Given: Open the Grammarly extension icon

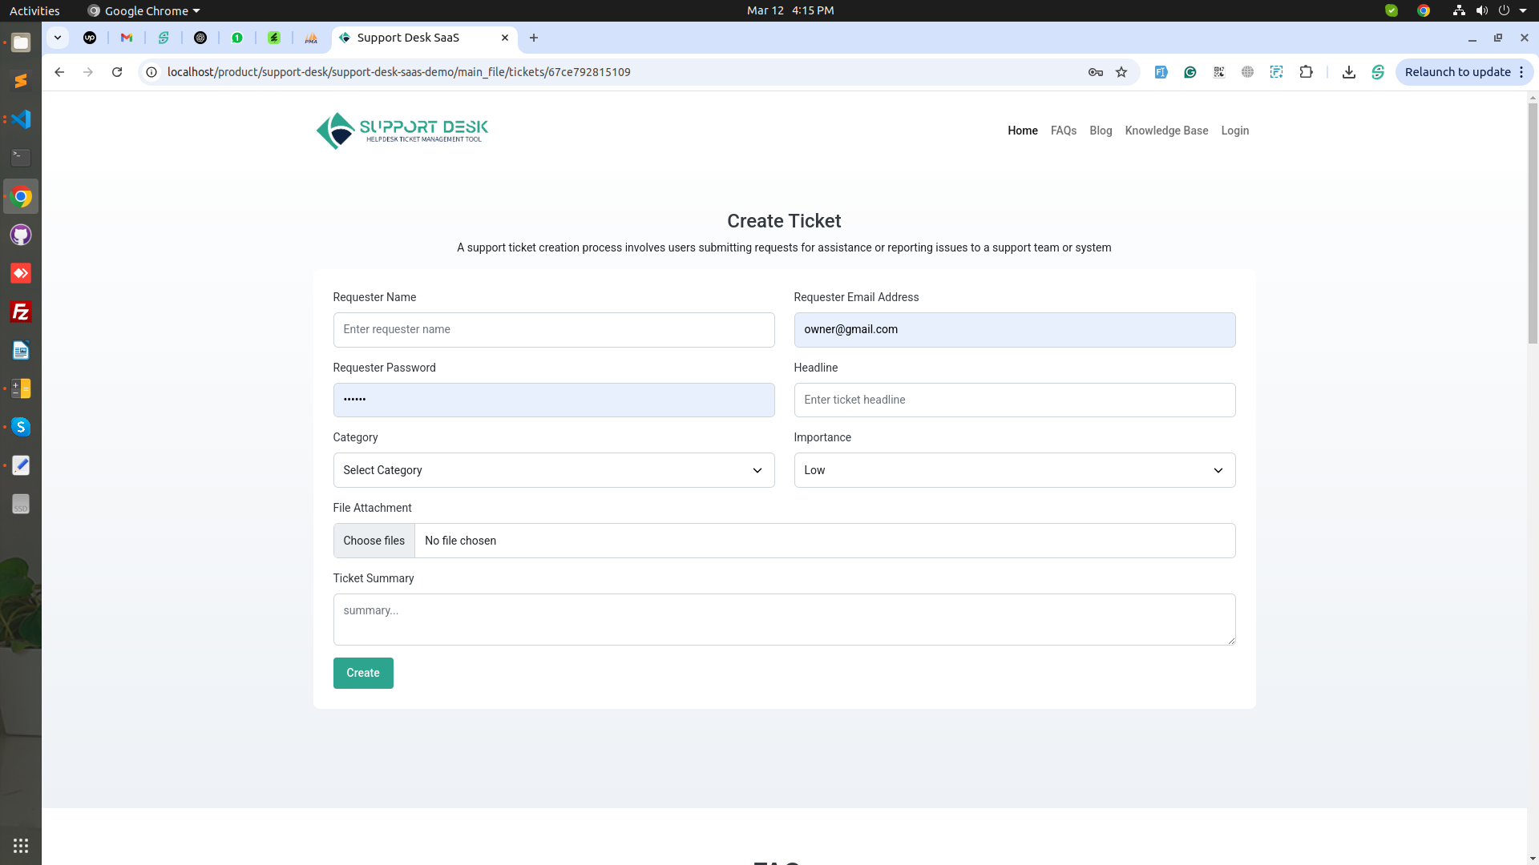Looking at the screenshot, I should [1190, 72].
